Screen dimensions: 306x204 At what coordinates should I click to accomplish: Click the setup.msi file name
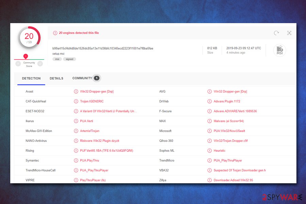click(x=58, y=54)
